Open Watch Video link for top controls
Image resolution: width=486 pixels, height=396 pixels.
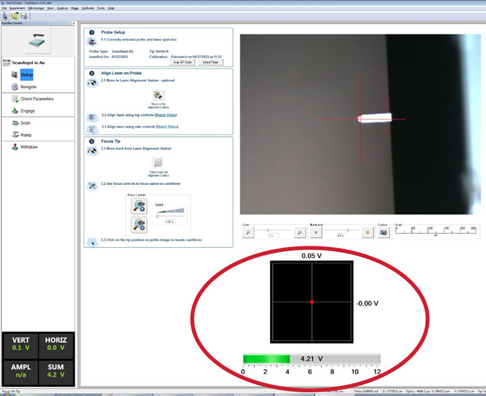(166, 115)
